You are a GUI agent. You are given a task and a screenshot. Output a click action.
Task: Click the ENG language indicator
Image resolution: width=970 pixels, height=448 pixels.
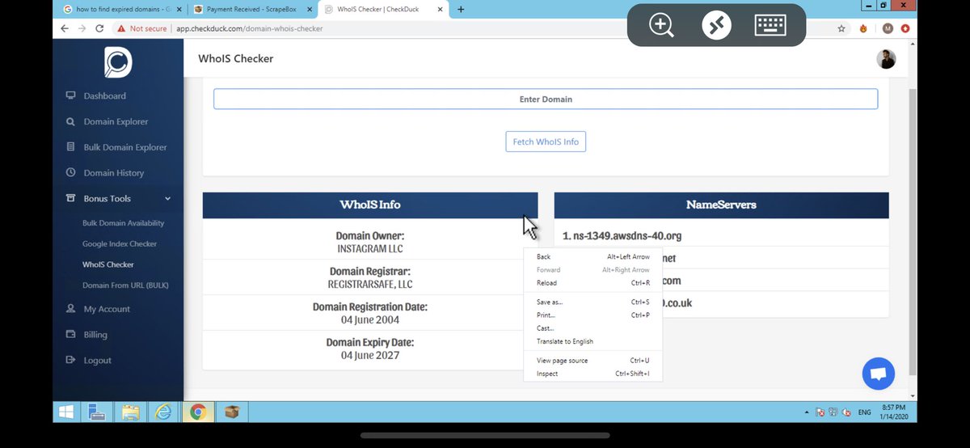point(864,412)
